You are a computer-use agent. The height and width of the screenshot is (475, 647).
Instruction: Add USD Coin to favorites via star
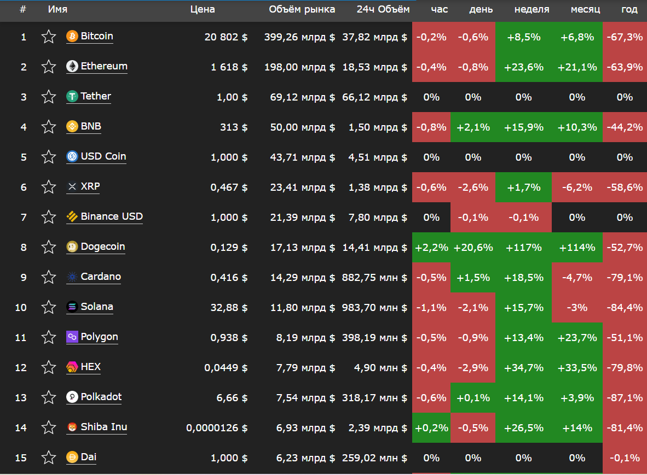click(x=49, y=157)
